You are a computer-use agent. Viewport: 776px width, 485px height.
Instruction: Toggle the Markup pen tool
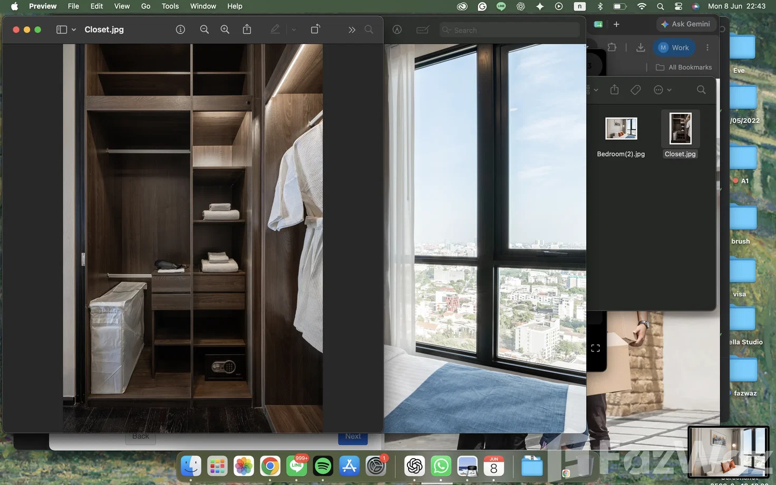(x=275, y=29)
